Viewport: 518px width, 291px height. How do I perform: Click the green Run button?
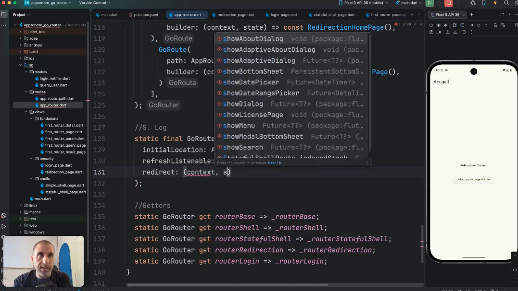(430, 3)
